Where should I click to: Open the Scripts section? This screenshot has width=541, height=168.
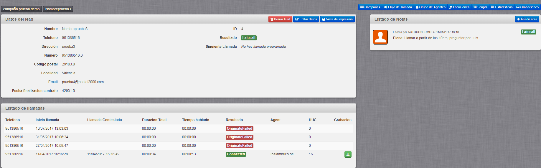[480, 7]
